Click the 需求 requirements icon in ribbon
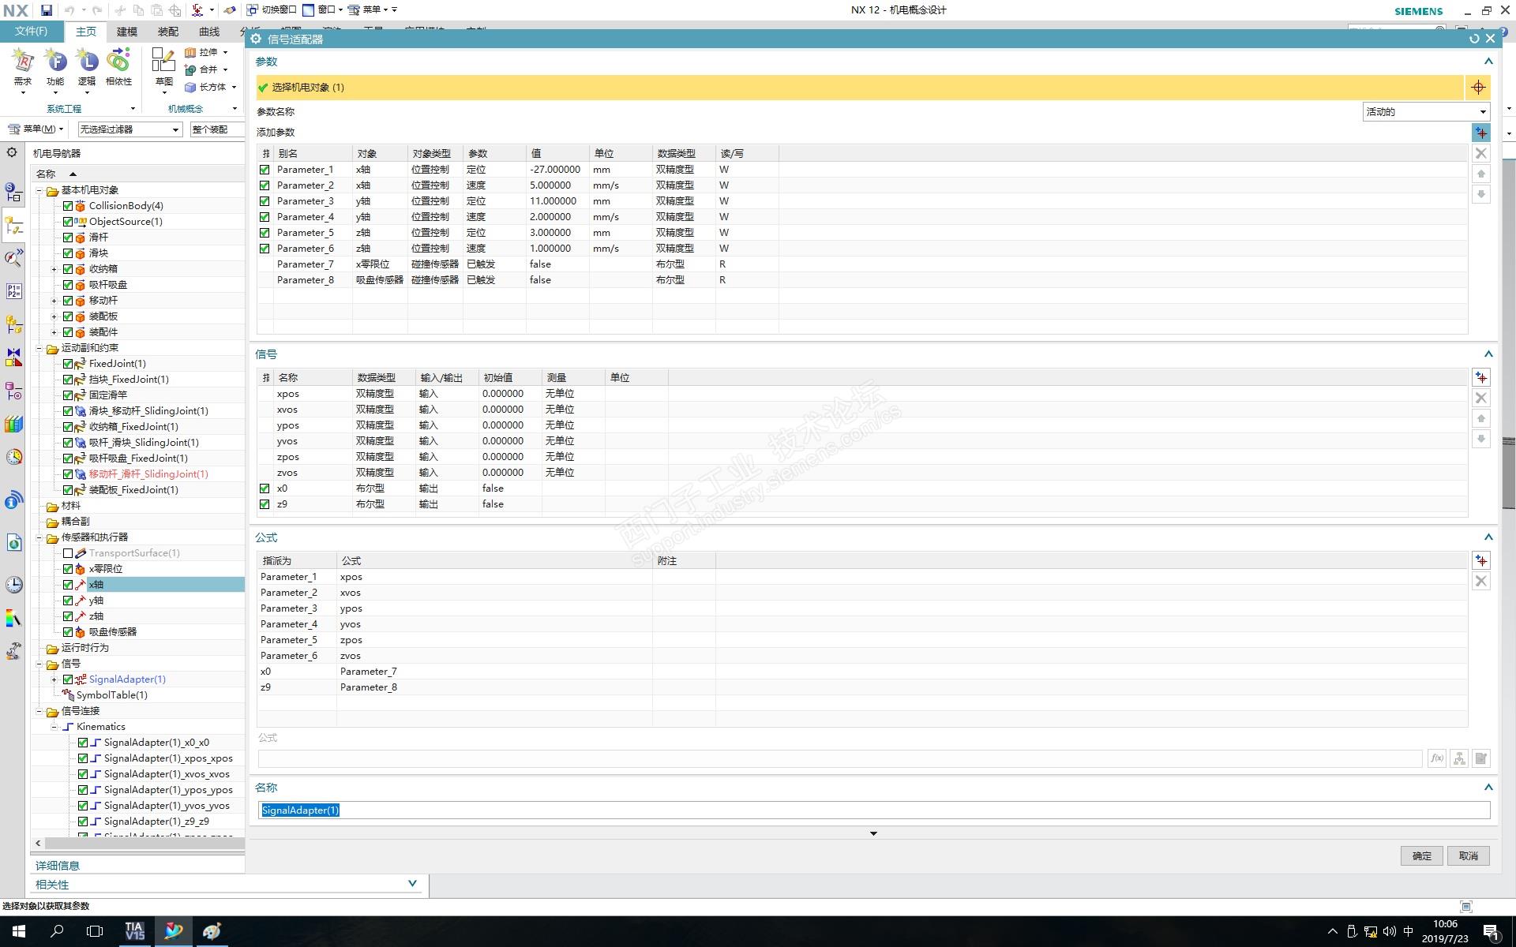The image size is (1516, 947). coord(23,62)
